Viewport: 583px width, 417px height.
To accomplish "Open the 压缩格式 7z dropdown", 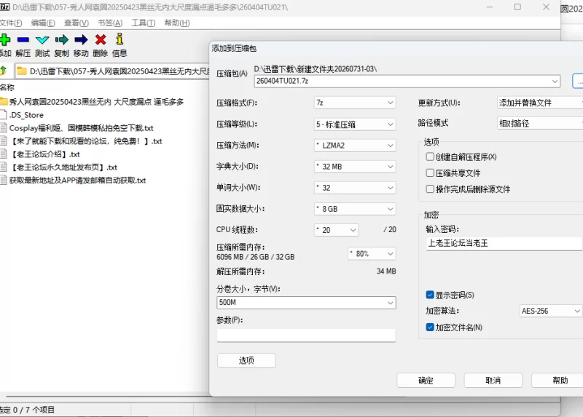I will point(355,103).
